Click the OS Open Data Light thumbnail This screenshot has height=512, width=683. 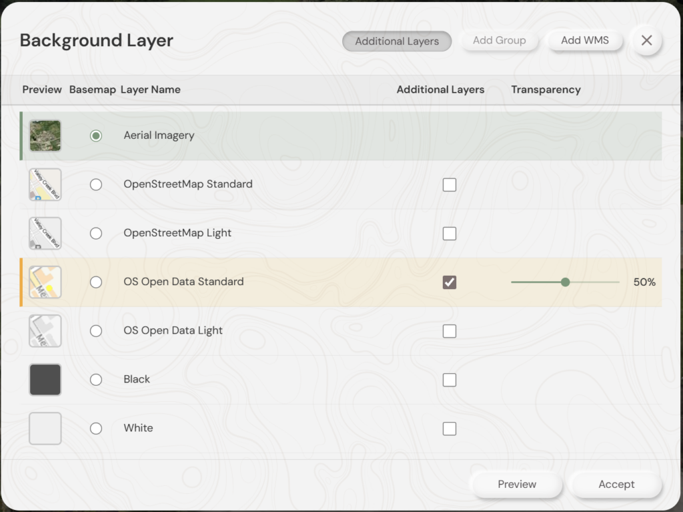point(45,330)
